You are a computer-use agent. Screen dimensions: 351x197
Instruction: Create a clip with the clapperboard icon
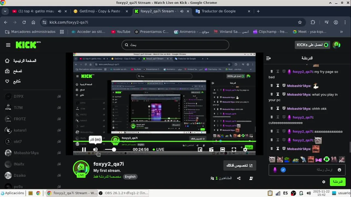(x=211, y=149)
